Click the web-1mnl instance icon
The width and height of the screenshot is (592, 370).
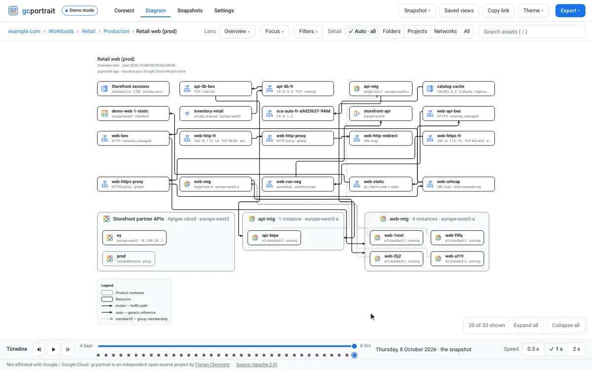click(x=377, y=238)
